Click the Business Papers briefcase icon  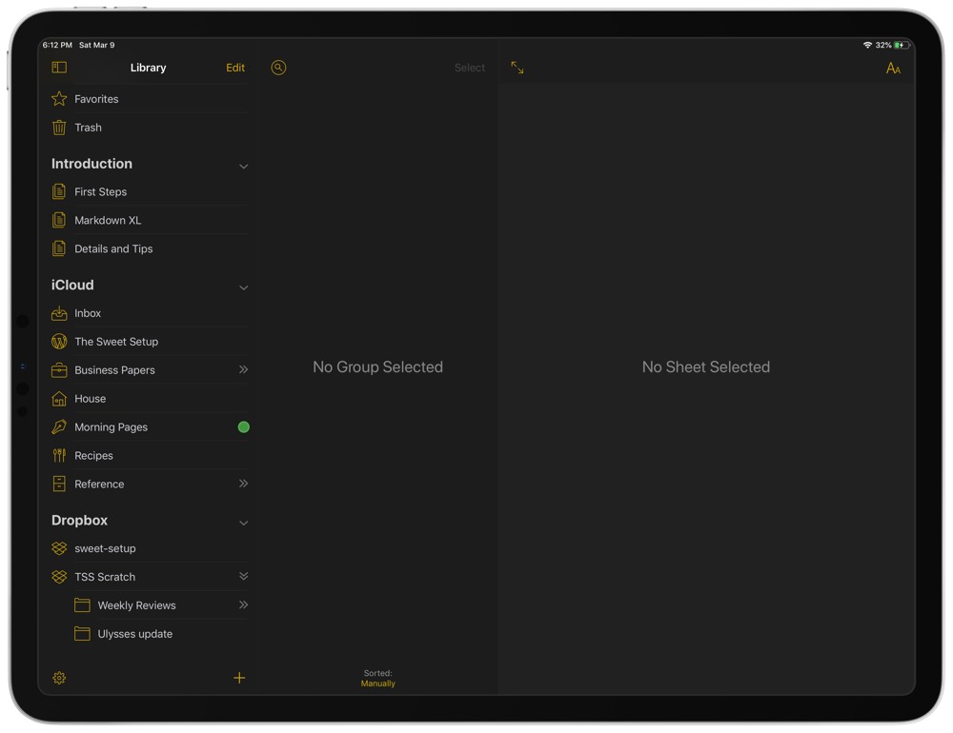(59, 370)
